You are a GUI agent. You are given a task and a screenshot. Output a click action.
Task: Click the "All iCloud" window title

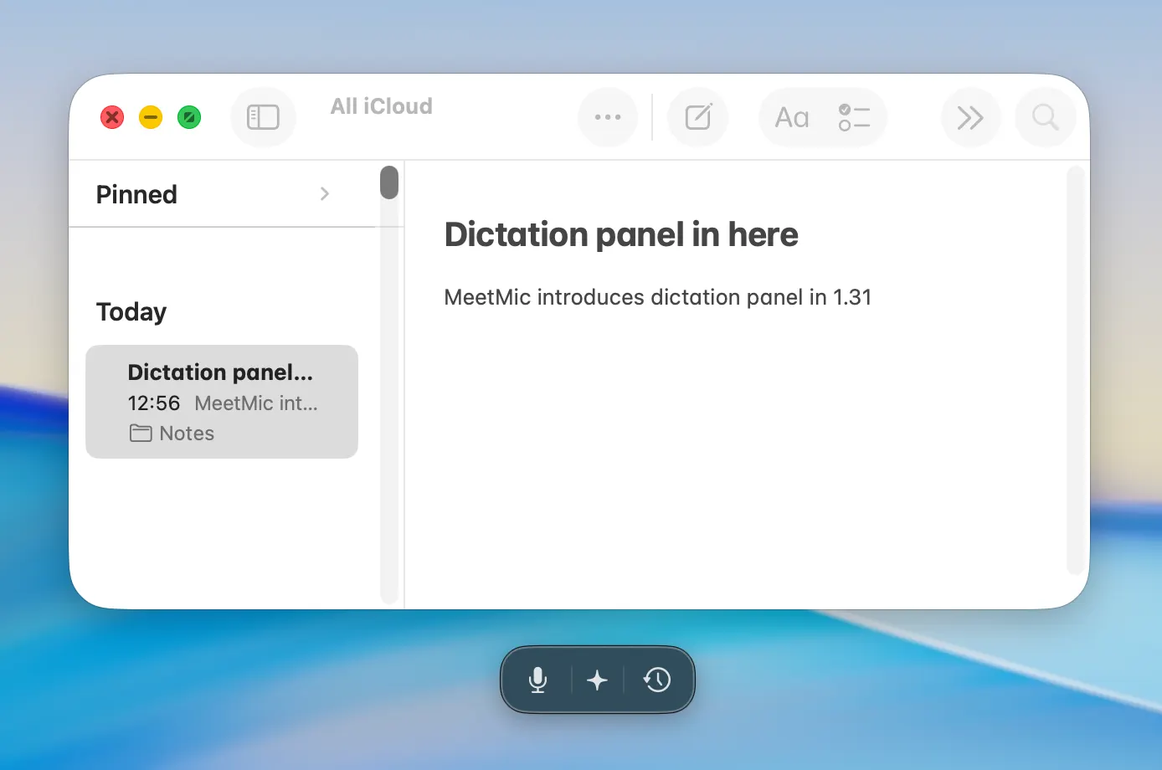(x=382, y=106)
